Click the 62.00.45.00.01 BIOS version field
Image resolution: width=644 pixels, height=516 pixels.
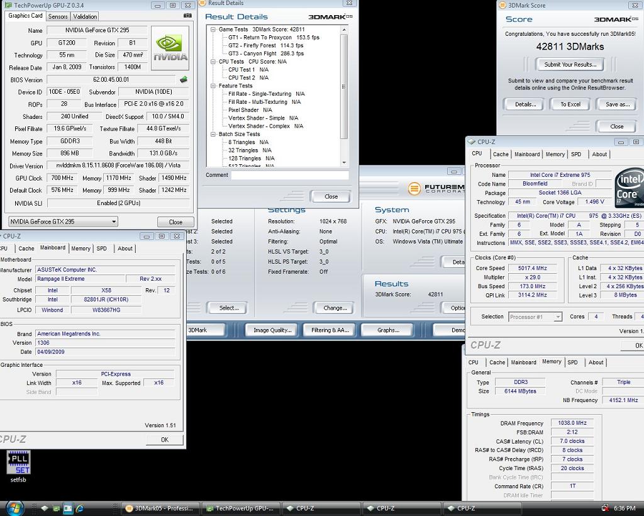(x=111, y=80)
